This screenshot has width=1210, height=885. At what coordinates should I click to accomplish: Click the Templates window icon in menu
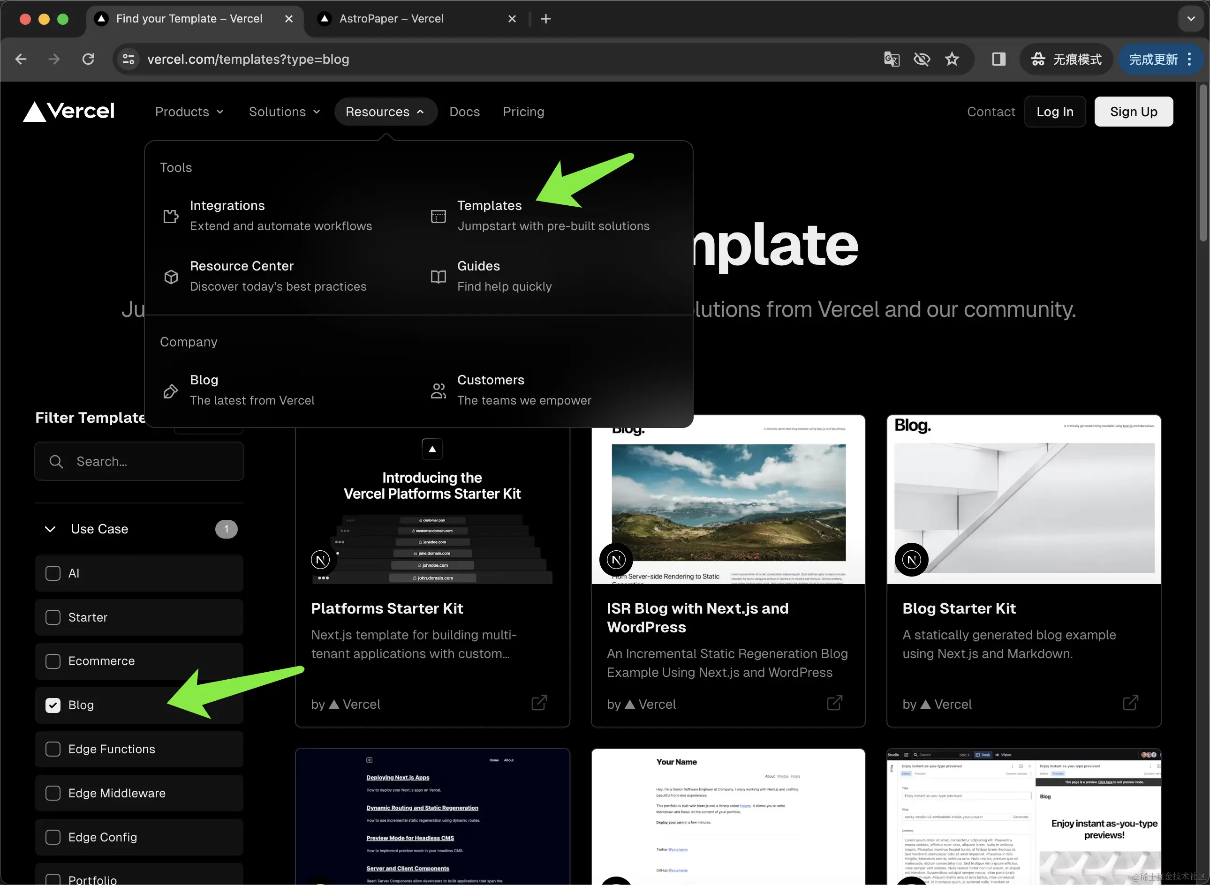(439, 217)
